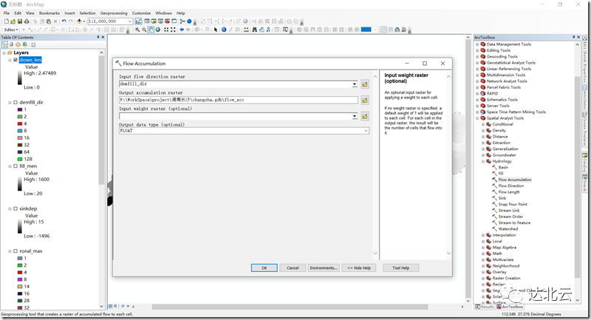Collapse the Spatial Analyst Tools toolbox
This screenshot has height=320, width=591.
[477, 118]
